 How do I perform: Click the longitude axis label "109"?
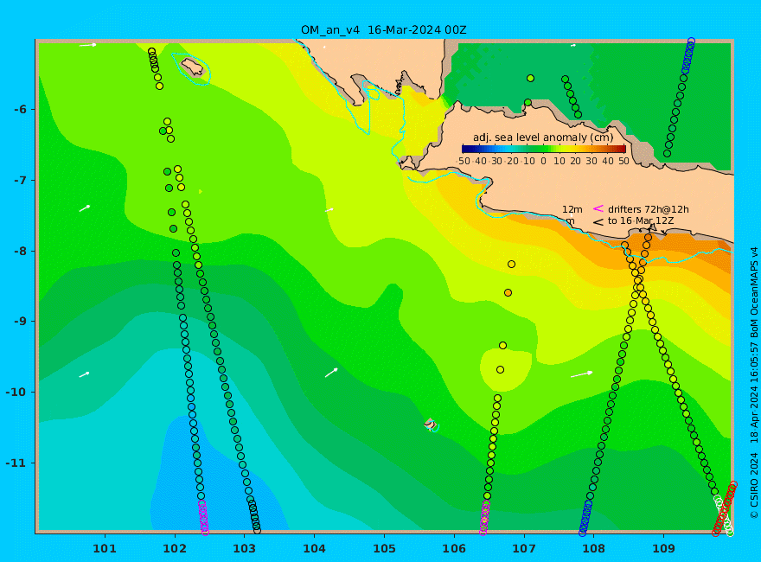(x=664, y=549)
